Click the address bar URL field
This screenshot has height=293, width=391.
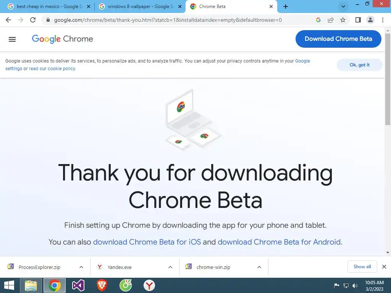[168, 20]
